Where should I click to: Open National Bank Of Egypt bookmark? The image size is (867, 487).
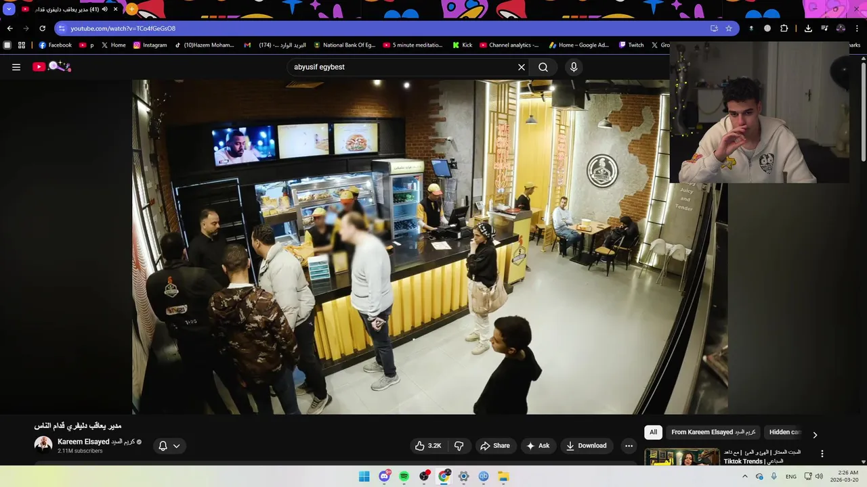pos(344,45)
